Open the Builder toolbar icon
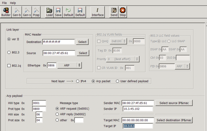The height and width of the screenshot is (131, 207). pos(6,12)
